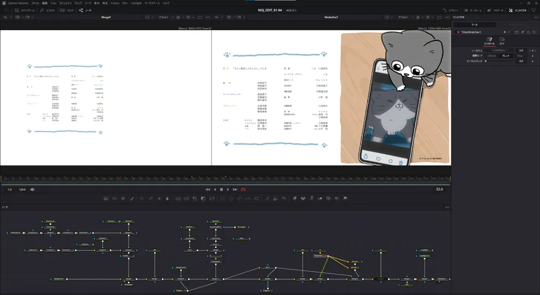Open MediaOut1 viewer options three-dot menu
The height and width of the screenshot is (295, 540).
(447, 17)
